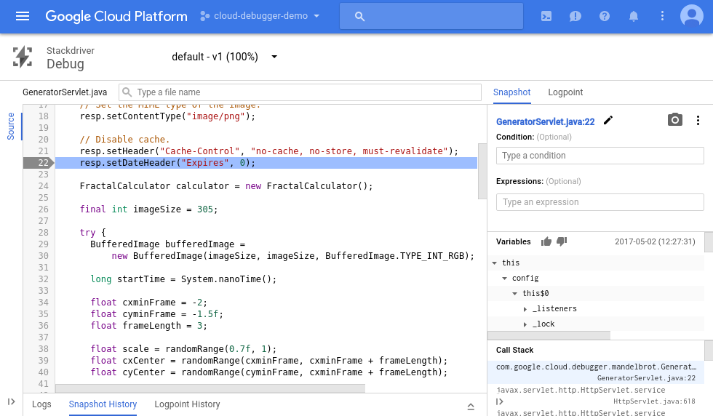Click the file name search field

[300, 92]
